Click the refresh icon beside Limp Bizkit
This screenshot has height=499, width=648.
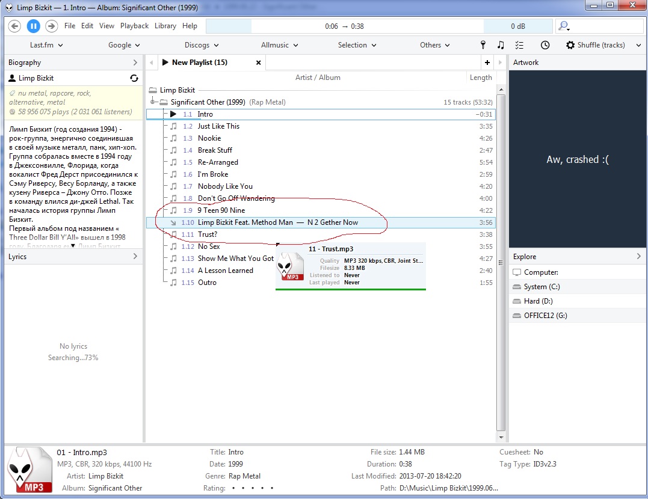tap(134, 78)
